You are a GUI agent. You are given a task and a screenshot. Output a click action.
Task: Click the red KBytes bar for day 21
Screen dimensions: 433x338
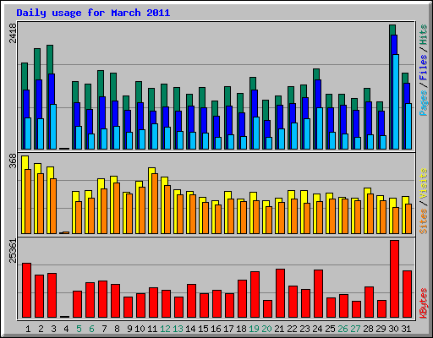click(x=280, y=293)
